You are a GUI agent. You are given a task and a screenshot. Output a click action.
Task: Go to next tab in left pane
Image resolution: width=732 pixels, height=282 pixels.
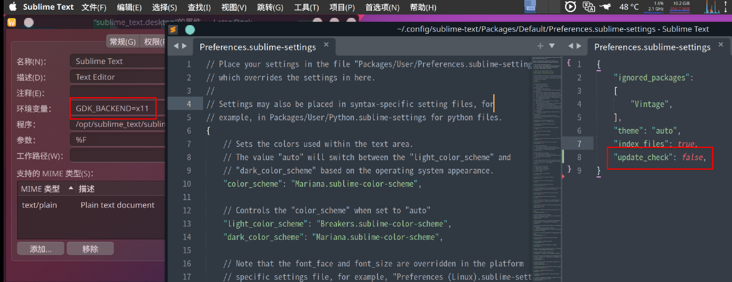[x=184, y=46]
